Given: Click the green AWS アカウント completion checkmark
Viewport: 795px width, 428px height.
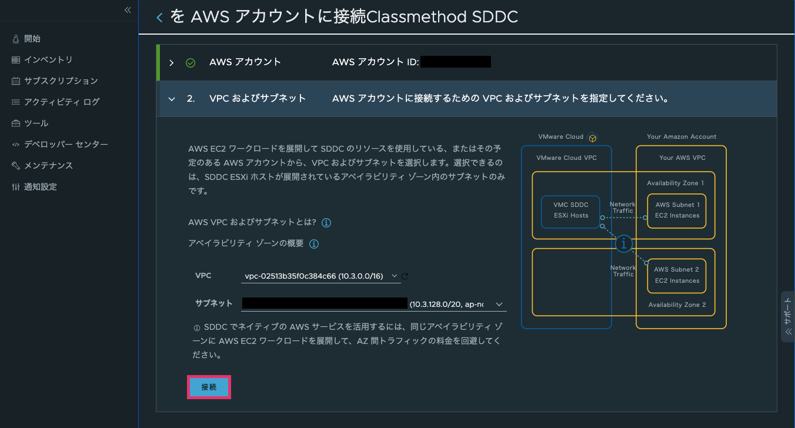Looking at the screenshot, I should (x=189, y=62).
